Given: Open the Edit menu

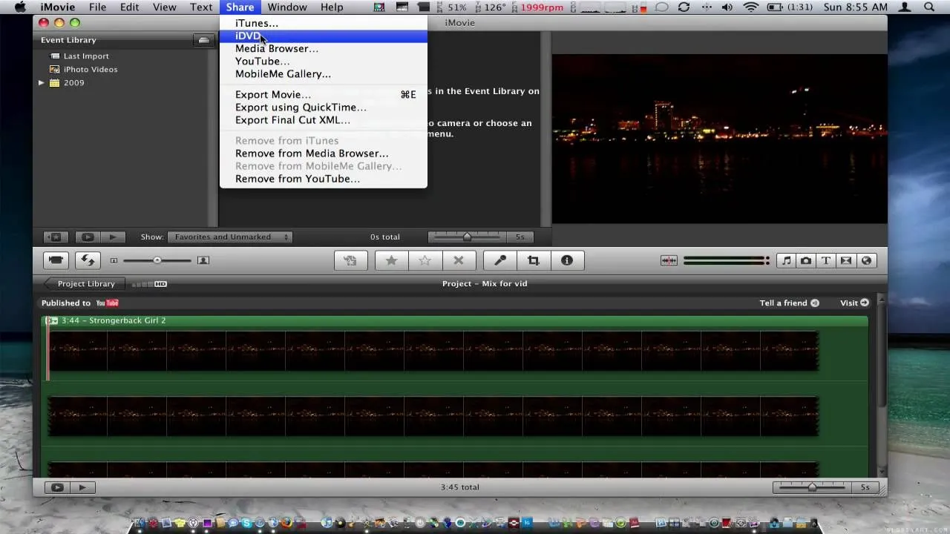Looking at the screenshot, I should [130, 7].
